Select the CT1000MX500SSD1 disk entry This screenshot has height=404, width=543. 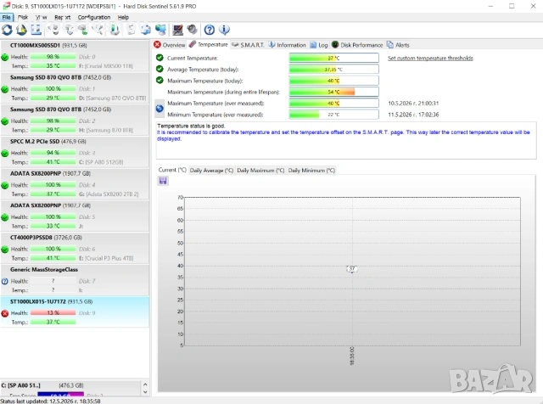75,55
